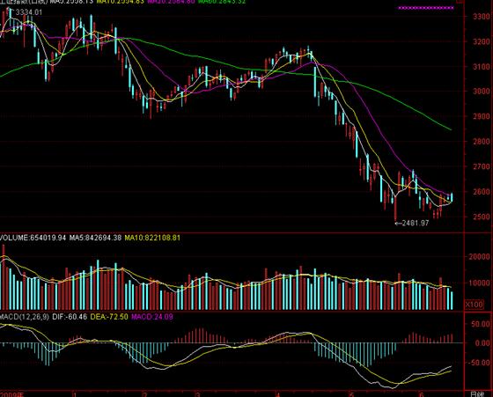Click the 20000 volume axis label

coord(480,257)
